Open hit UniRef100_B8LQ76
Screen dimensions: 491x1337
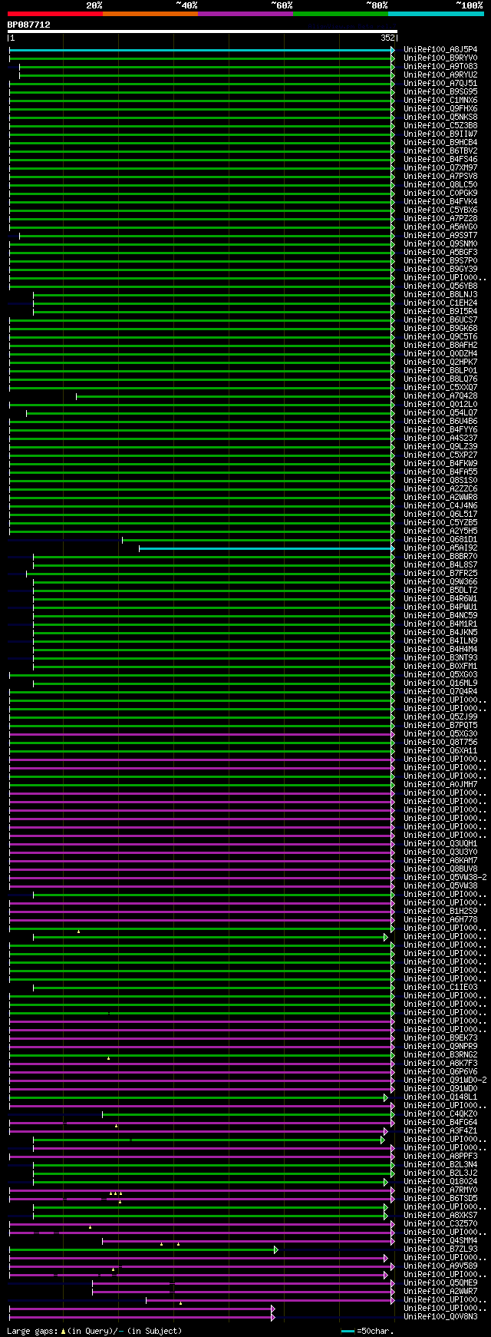[x=440, y=379]
